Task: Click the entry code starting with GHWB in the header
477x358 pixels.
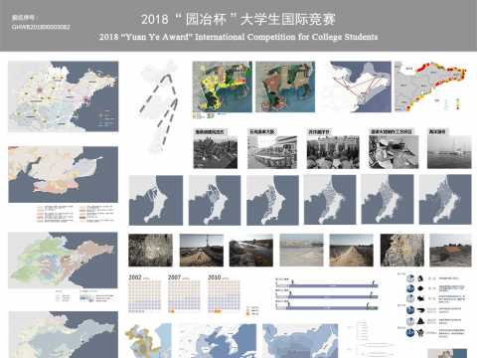Action: [x=41, y=27]
